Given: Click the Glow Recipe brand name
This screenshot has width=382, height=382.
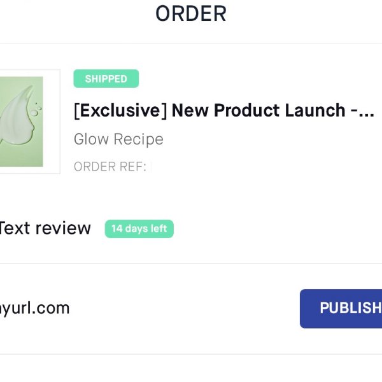Looking at the screenshot, I should (x=118, y=139).
